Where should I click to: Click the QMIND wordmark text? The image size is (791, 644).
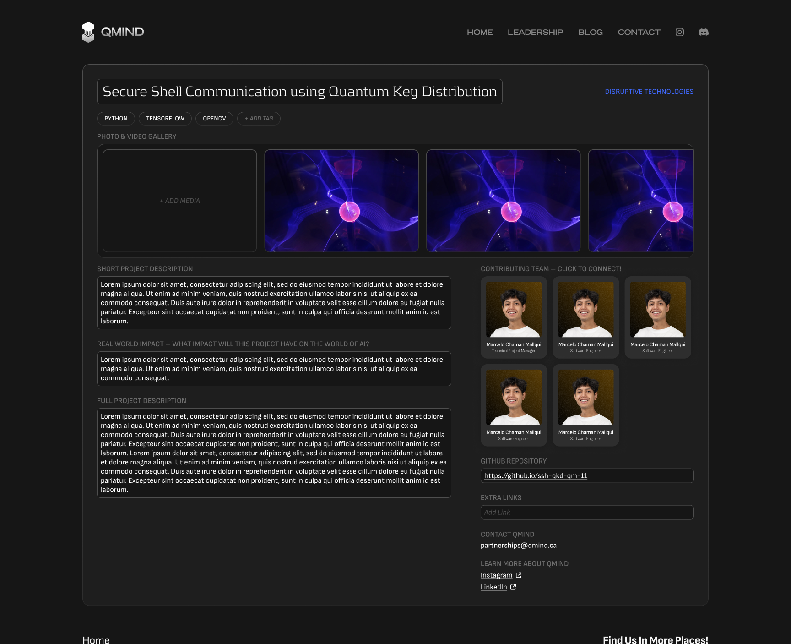pos(122,32)
